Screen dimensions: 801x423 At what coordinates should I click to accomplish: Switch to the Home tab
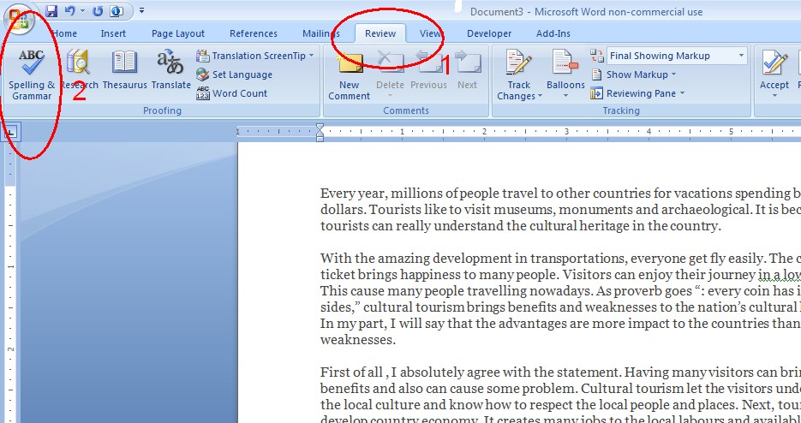pyautogui.click(x=64, y=33)
